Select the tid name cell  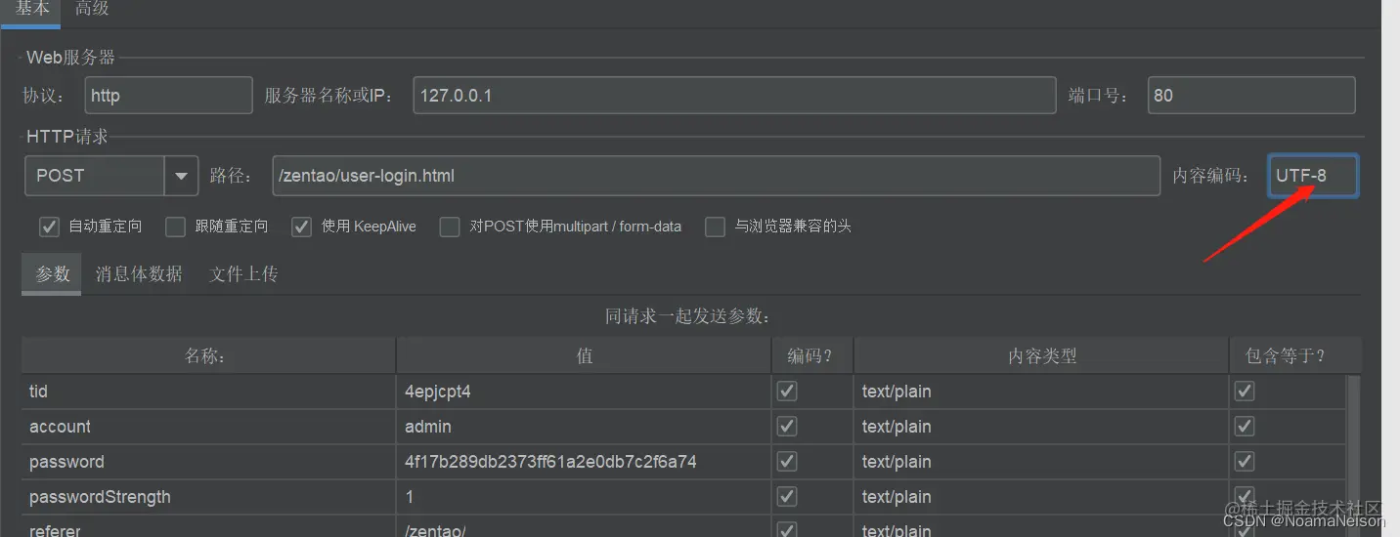click(x=208, y=392)
